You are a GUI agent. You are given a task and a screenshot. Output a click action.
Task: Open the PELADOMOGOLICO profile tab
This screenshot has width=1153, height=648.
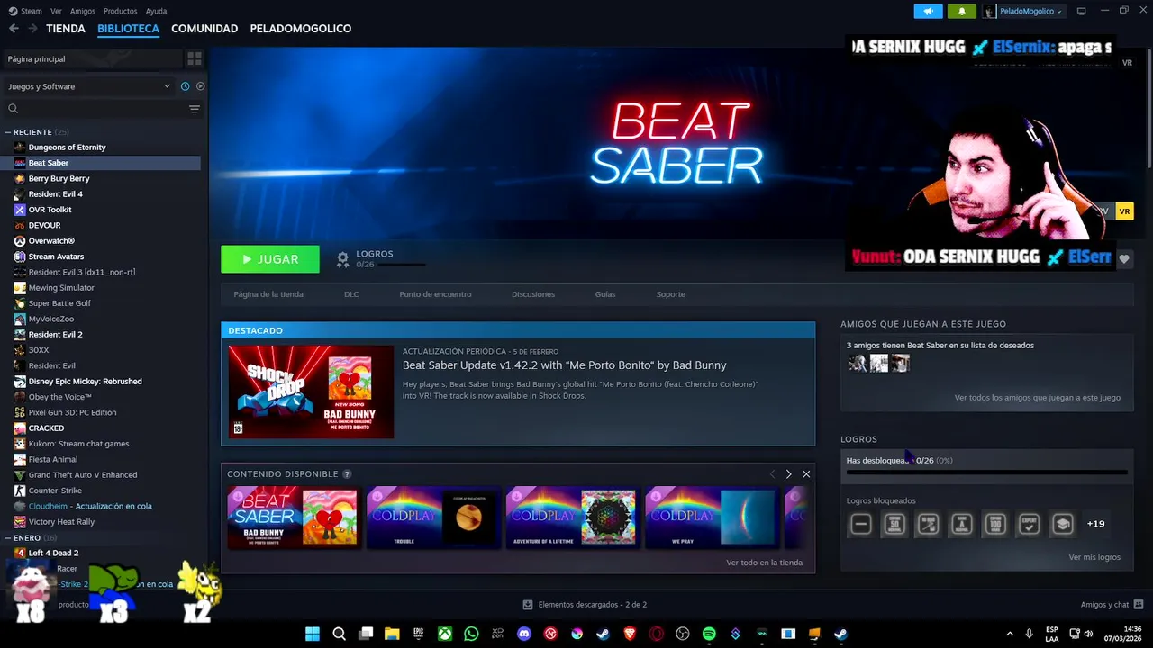click(x=300, y=29)
